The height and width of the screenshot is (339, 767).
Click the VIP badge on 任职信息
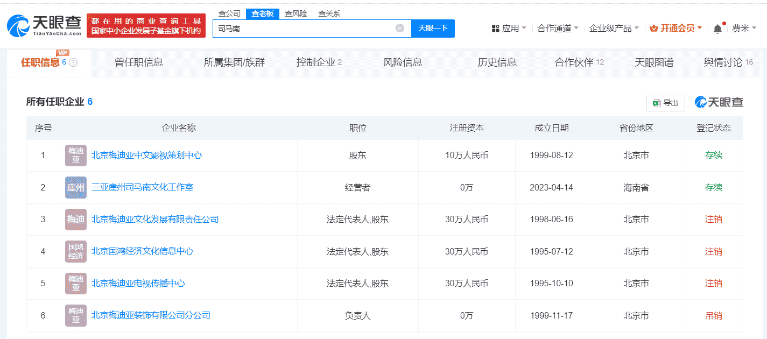[63, 53]
